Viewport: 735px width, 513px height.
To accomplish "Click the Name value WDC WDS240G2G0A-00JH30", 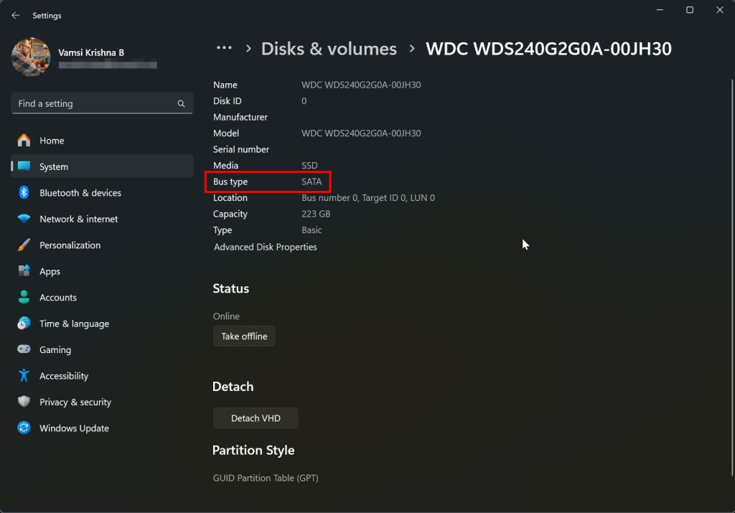I will click(x=361, y=85).
